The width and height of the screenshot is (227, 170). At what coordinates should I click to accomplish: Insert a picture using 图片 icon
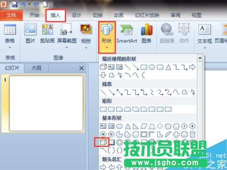pyautogui.click(x=30, y=29)
